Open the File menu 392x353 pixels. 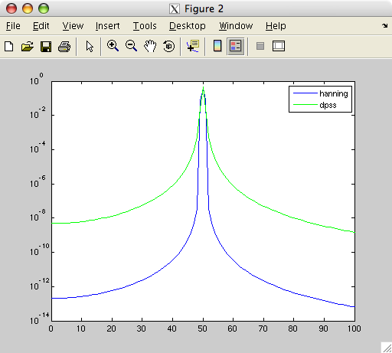pos(13,26)
